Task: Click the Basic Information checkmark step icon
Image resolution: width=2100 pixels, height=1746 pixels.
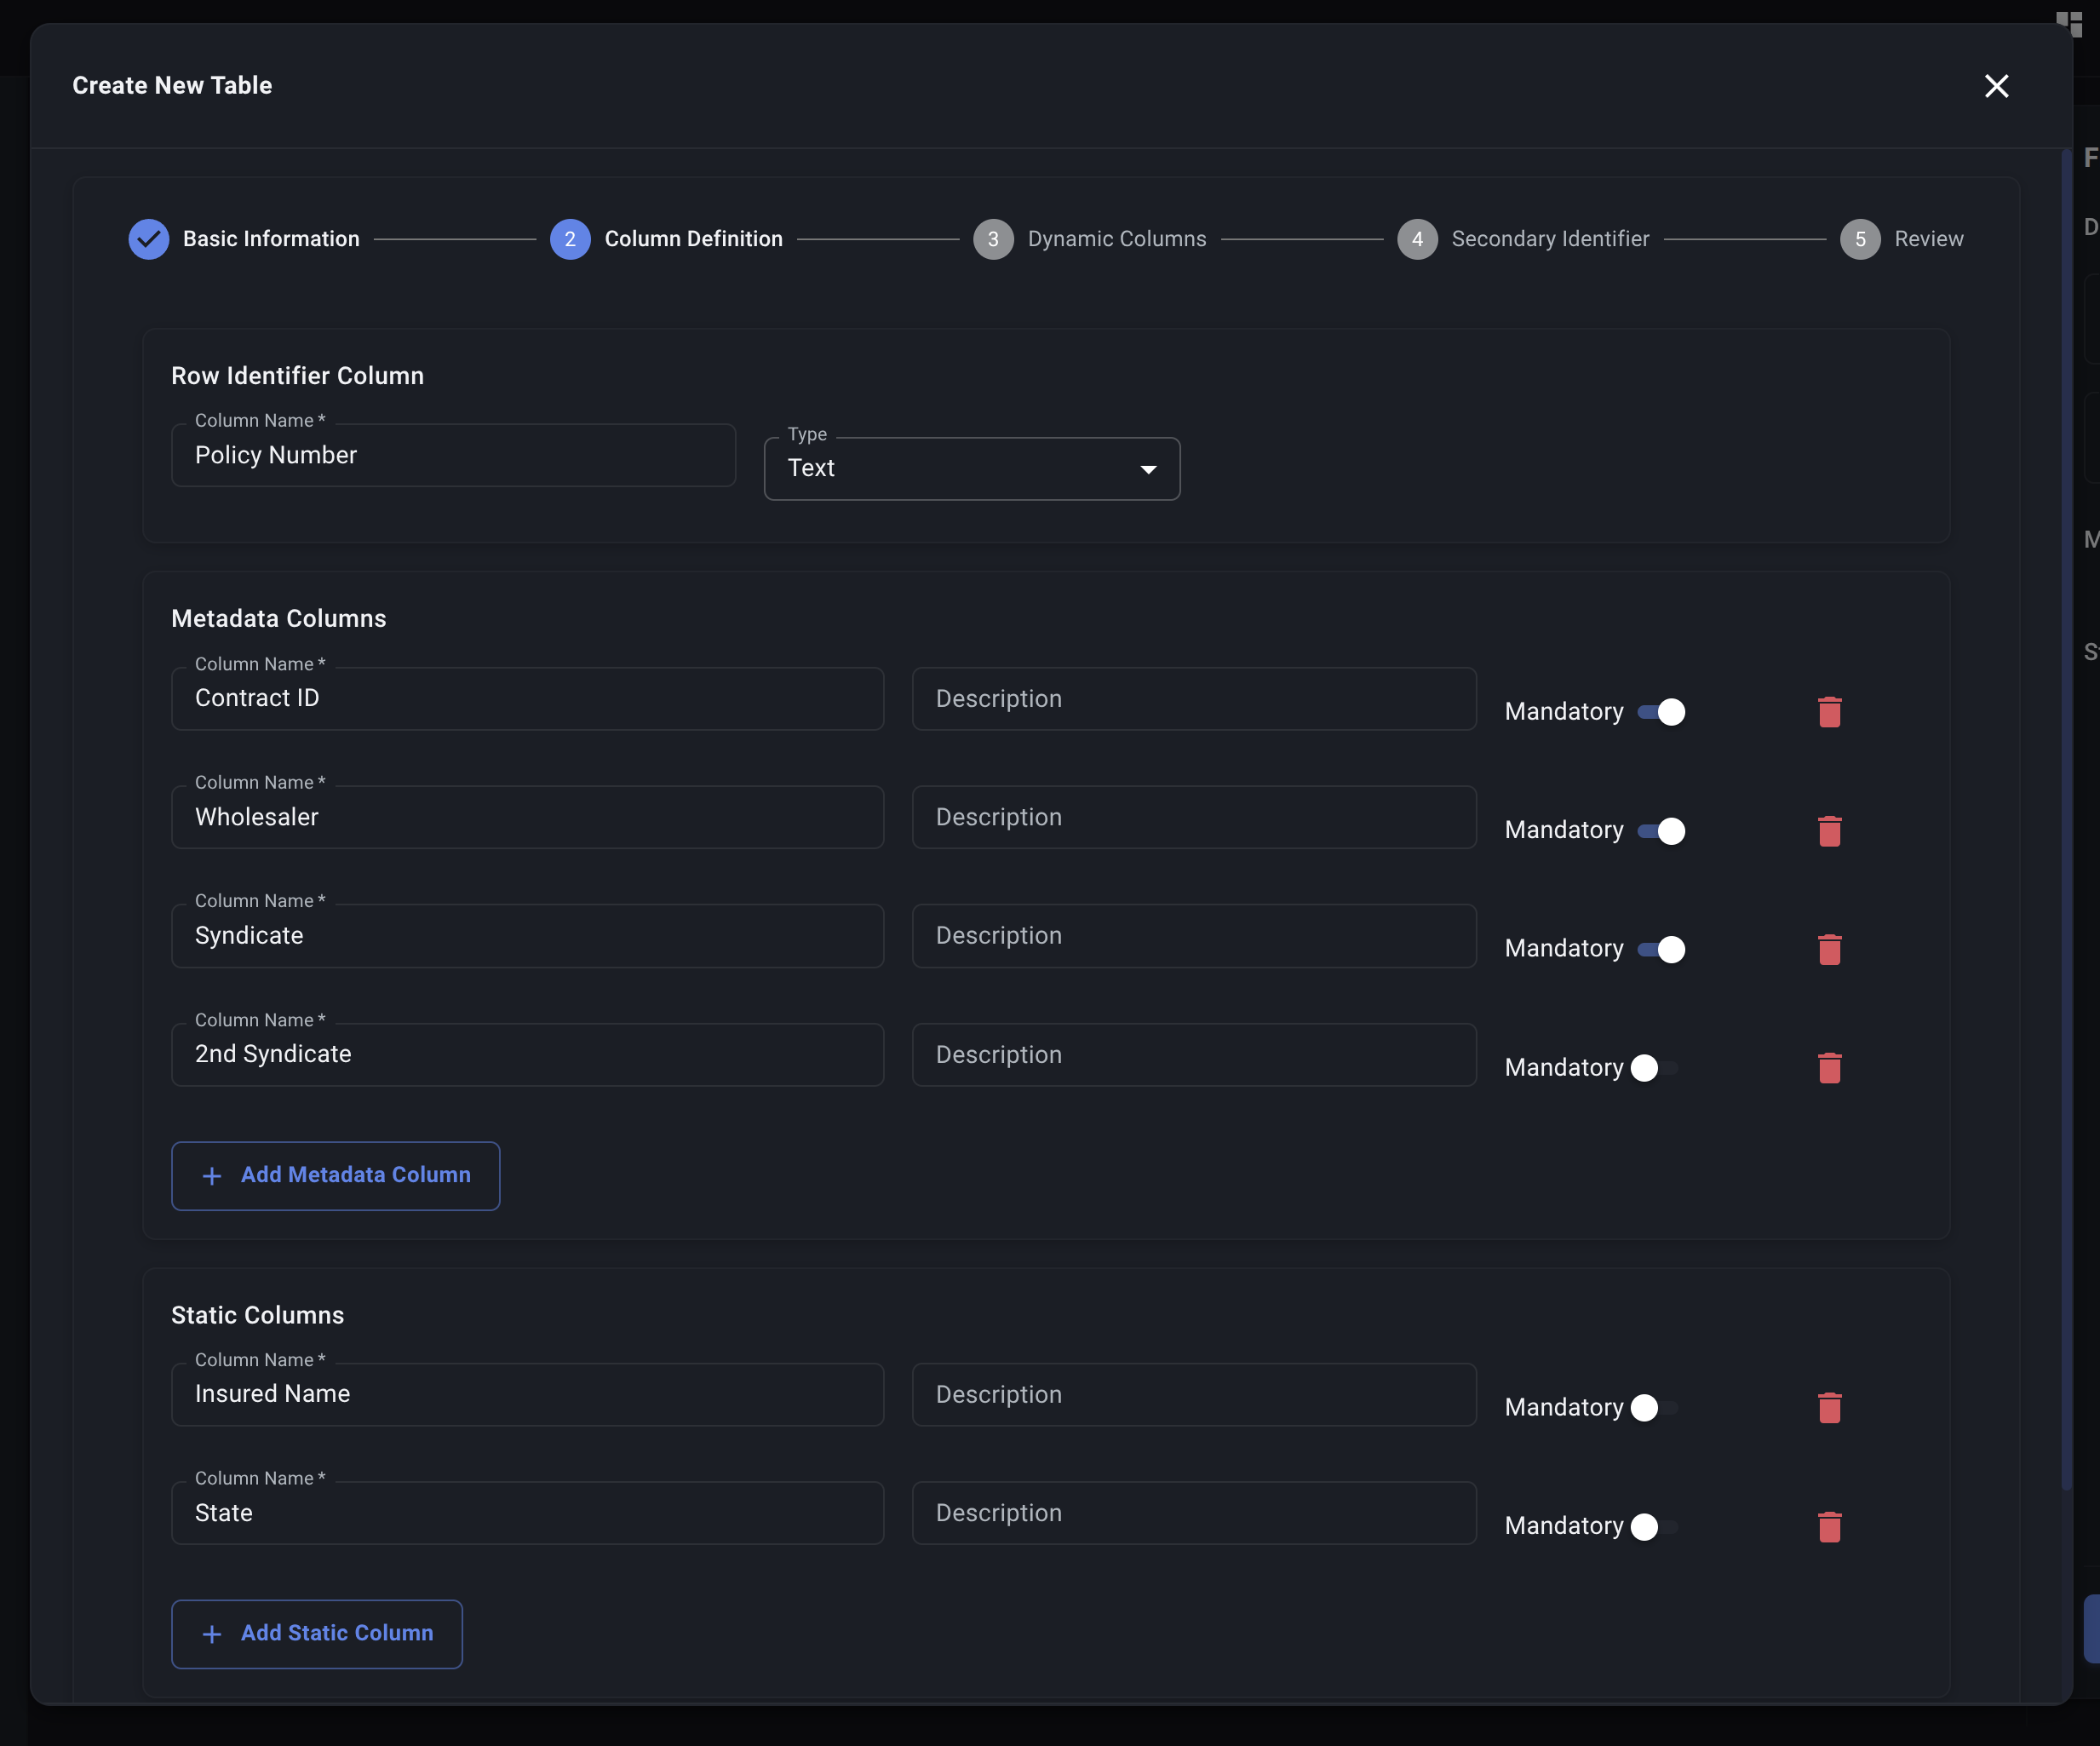Action: 148,239
